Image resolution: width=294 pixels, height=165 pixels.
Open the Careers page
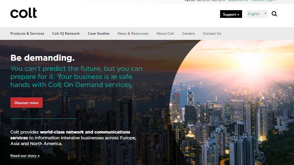[188, 34]
